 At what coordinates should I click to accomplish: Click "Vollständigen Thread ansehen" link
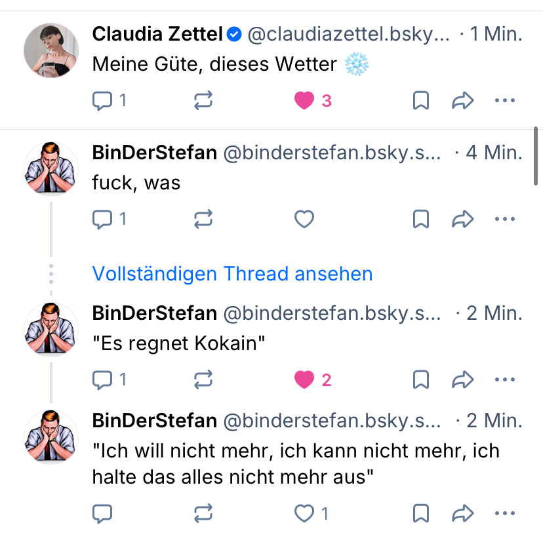tap(232, 273)
